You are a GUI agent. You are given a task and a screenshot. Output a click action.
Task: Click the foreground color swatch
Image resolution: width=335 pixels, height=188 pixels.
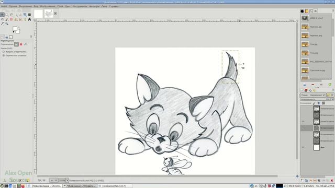point(15,29)
